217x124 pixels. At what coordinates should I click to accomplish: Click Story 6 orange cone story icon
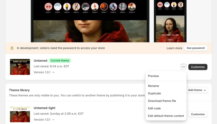(95, 6)
